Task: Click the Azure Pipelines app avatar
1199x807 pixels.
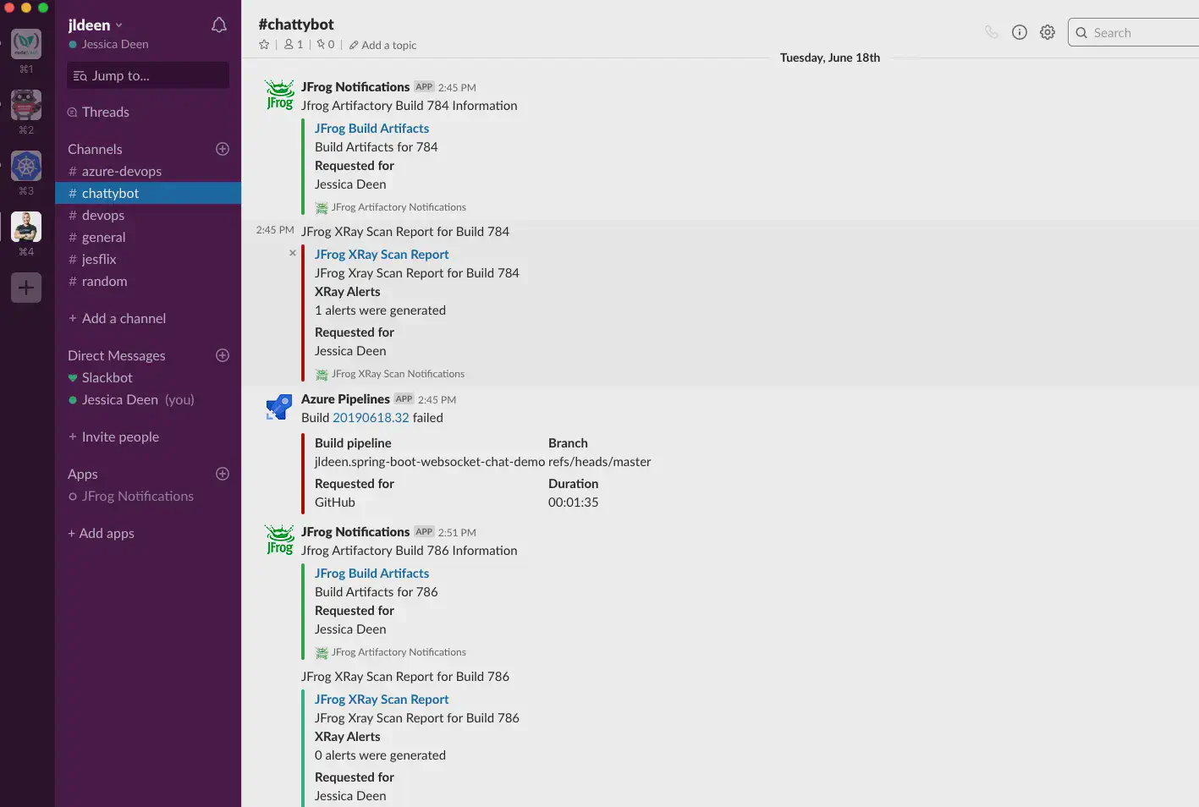Action: (278, 407)
